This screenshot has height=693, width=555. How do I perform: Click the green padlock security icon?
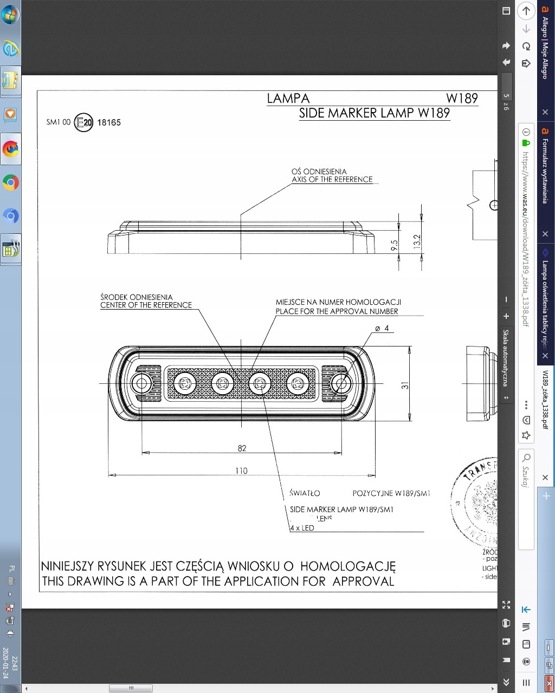[526, 142]
